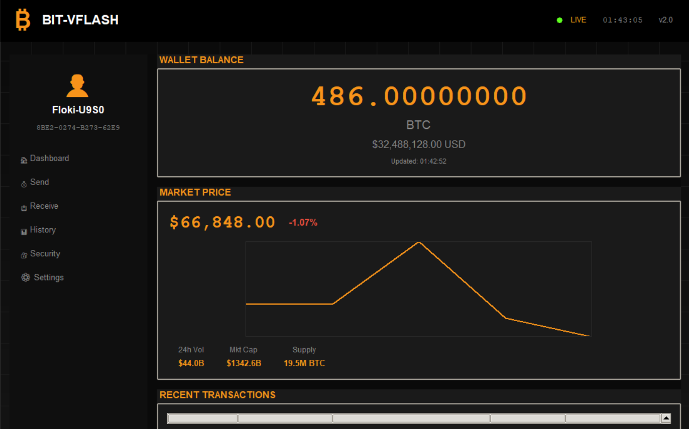The width and height of the screenshot is (689, 429).
Task: Click the $66,848.00 market price
Action: pyautogui.click(x=222, y=222)
